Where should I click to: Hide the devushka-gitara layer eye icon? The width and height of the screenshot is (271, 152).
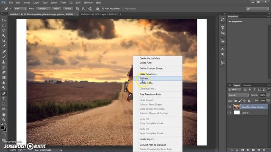point(230,107)
